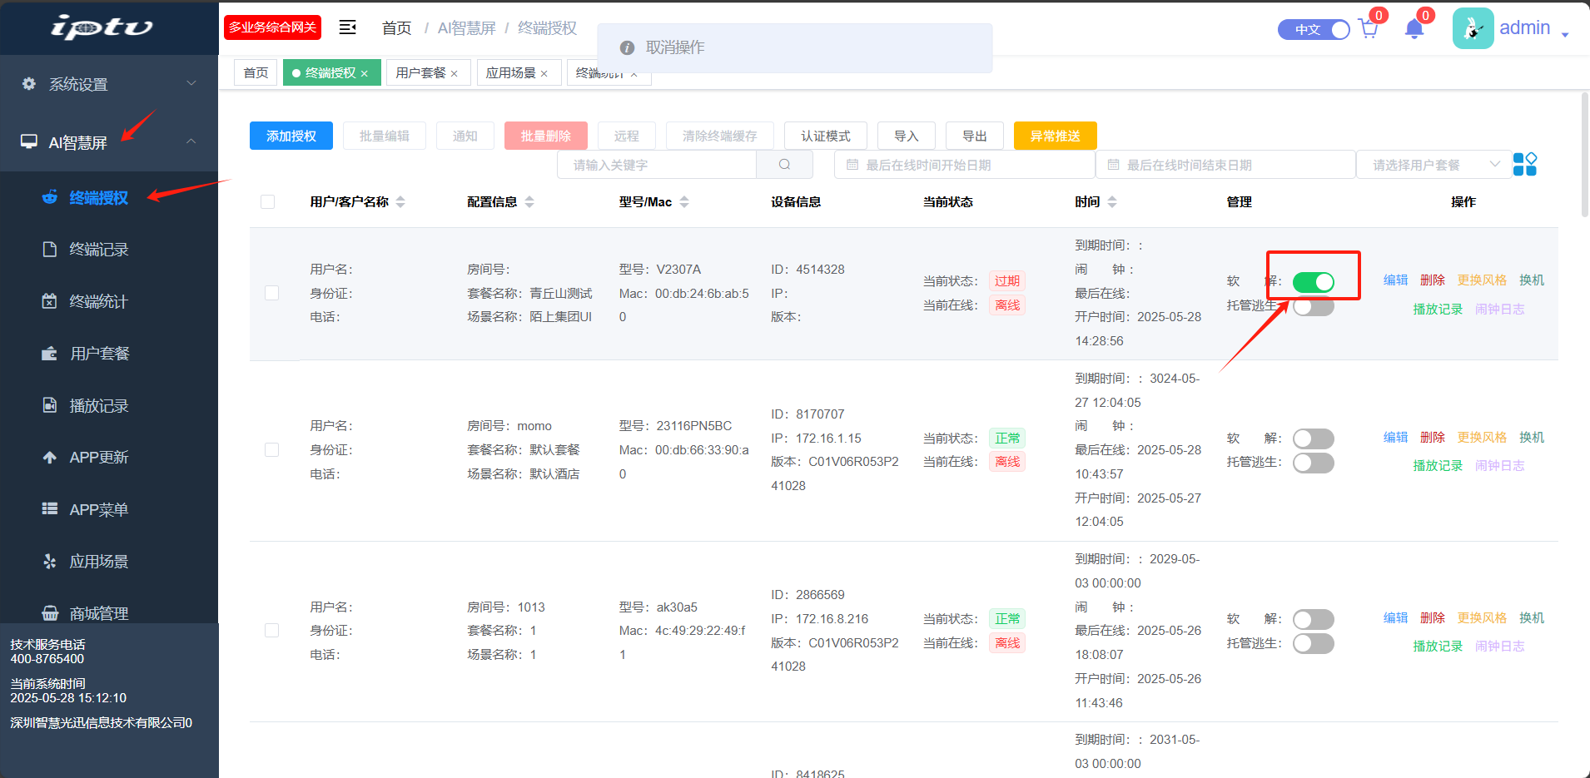Click the shopping cart icon in header
Image resolution: width=1590 pixels, height=778 pixels.
(1368, 30)
